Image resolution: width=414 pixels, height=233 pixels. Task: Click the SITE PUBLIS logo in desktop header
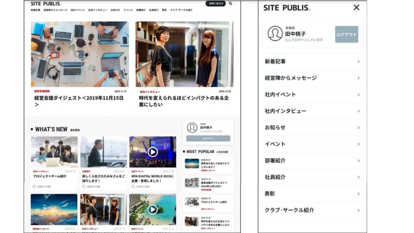[46, 4]
